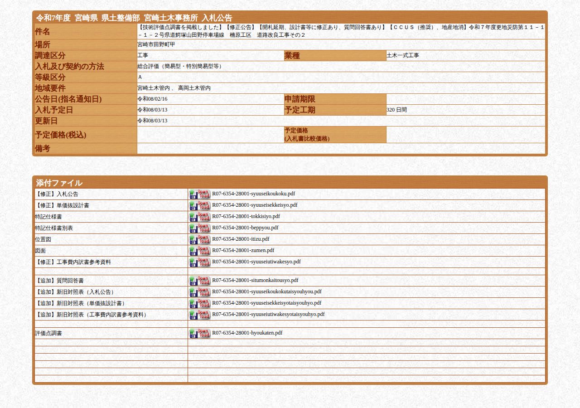Select filename R07-6354-28001-syuuseikoukoku.pdf
580x408 pixels.
pos(253,194)
